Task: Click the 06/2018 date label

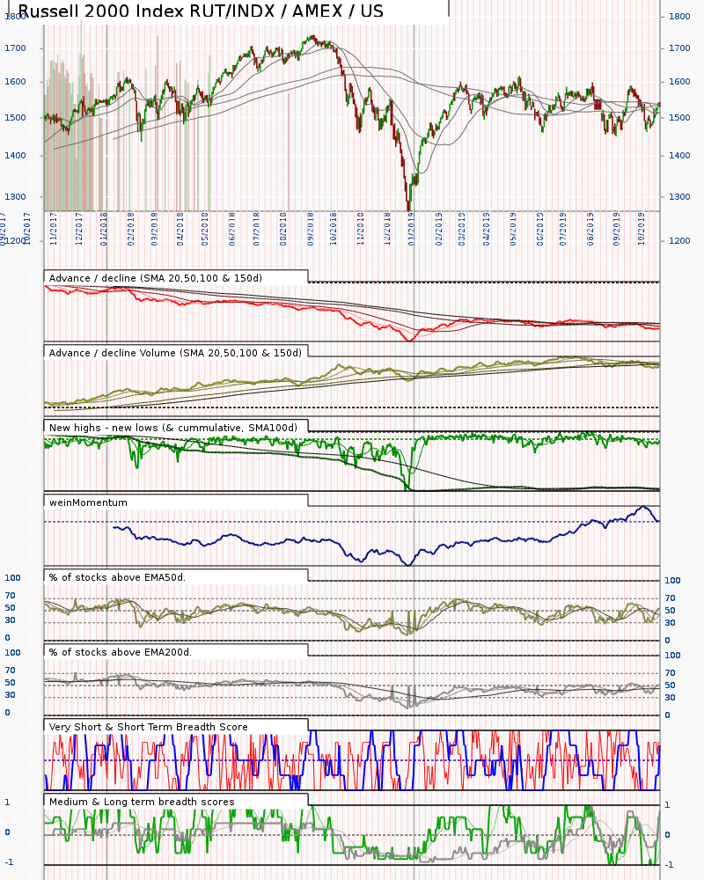Action: pyautogui.click(x=231, y=229)
